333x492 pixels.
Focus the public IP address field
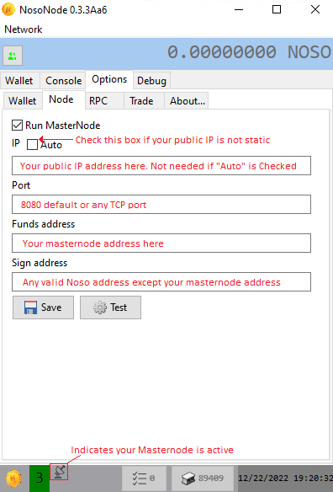161,166
